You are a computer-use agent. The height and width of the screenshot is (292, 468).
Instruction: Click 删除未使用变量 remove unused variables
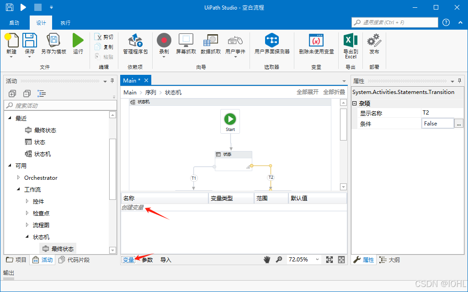coord(316,44)
